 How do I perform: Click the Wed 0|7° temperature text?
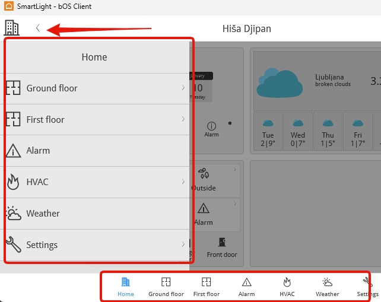click(298, 144)
